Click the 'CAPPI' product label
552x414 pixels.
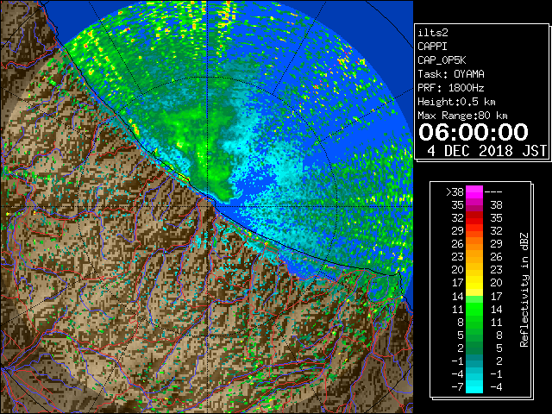tap(432, 47)
